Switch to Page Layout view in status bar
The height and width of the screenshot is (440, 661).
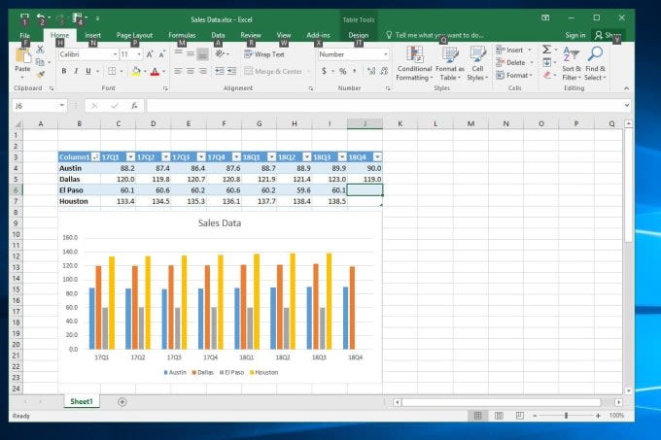tap(499, 416)
